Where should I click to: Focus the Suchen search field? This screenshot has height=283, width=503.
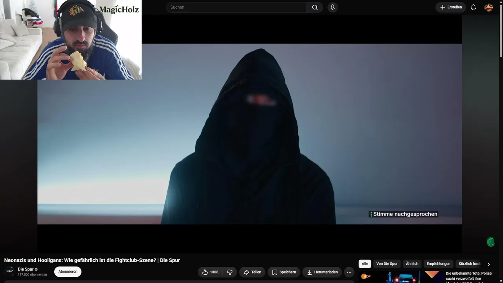click(x=237, y=7)
